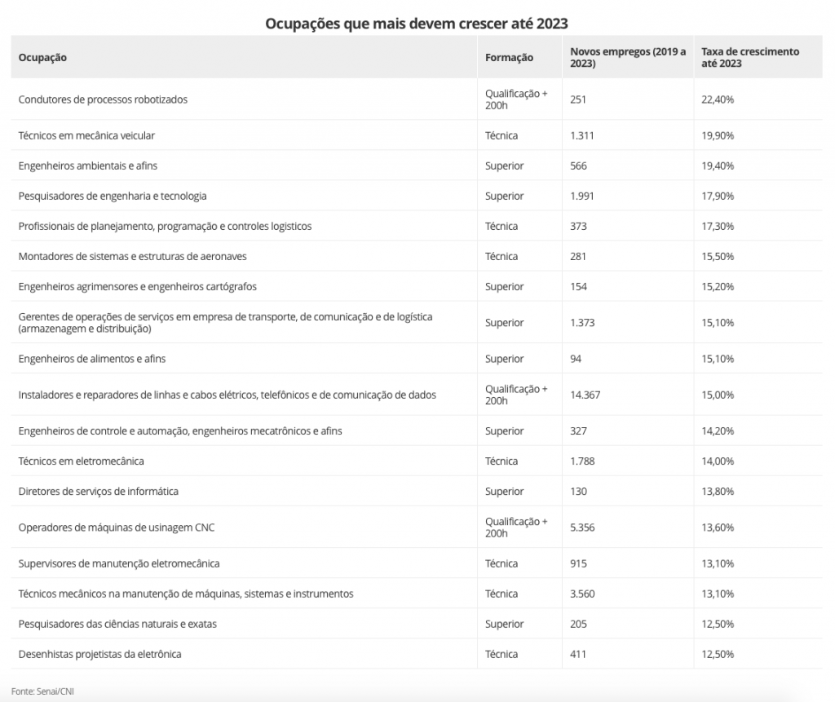
Task: Click the 'Ocupação' column header
Action: pyautogui.click(x=42, y=58)
